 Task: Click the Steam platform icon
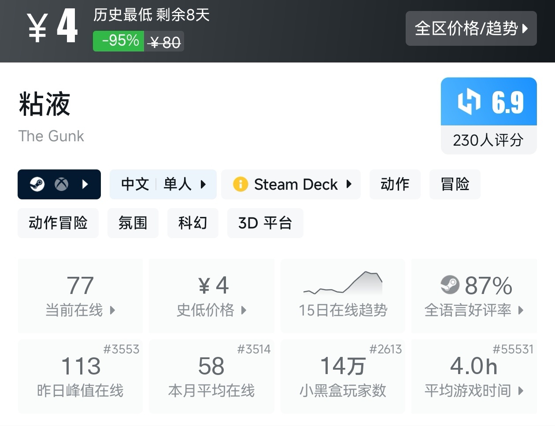[x=37, y=184]
